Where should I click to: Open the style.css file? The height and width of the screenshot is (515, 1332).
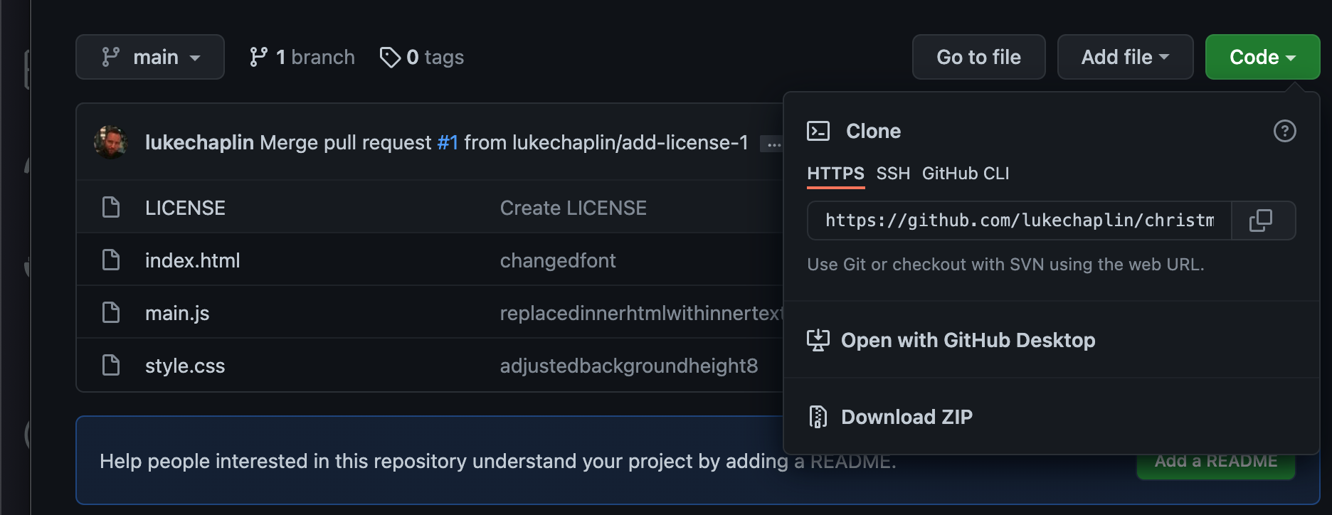185,366
